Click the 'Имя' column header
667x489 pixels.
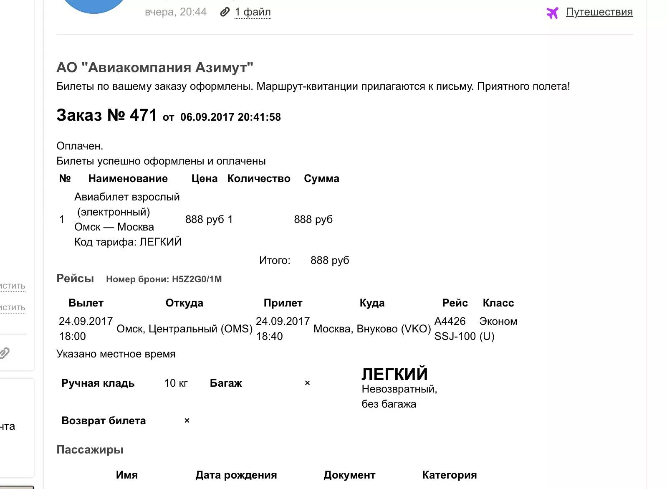127,475
